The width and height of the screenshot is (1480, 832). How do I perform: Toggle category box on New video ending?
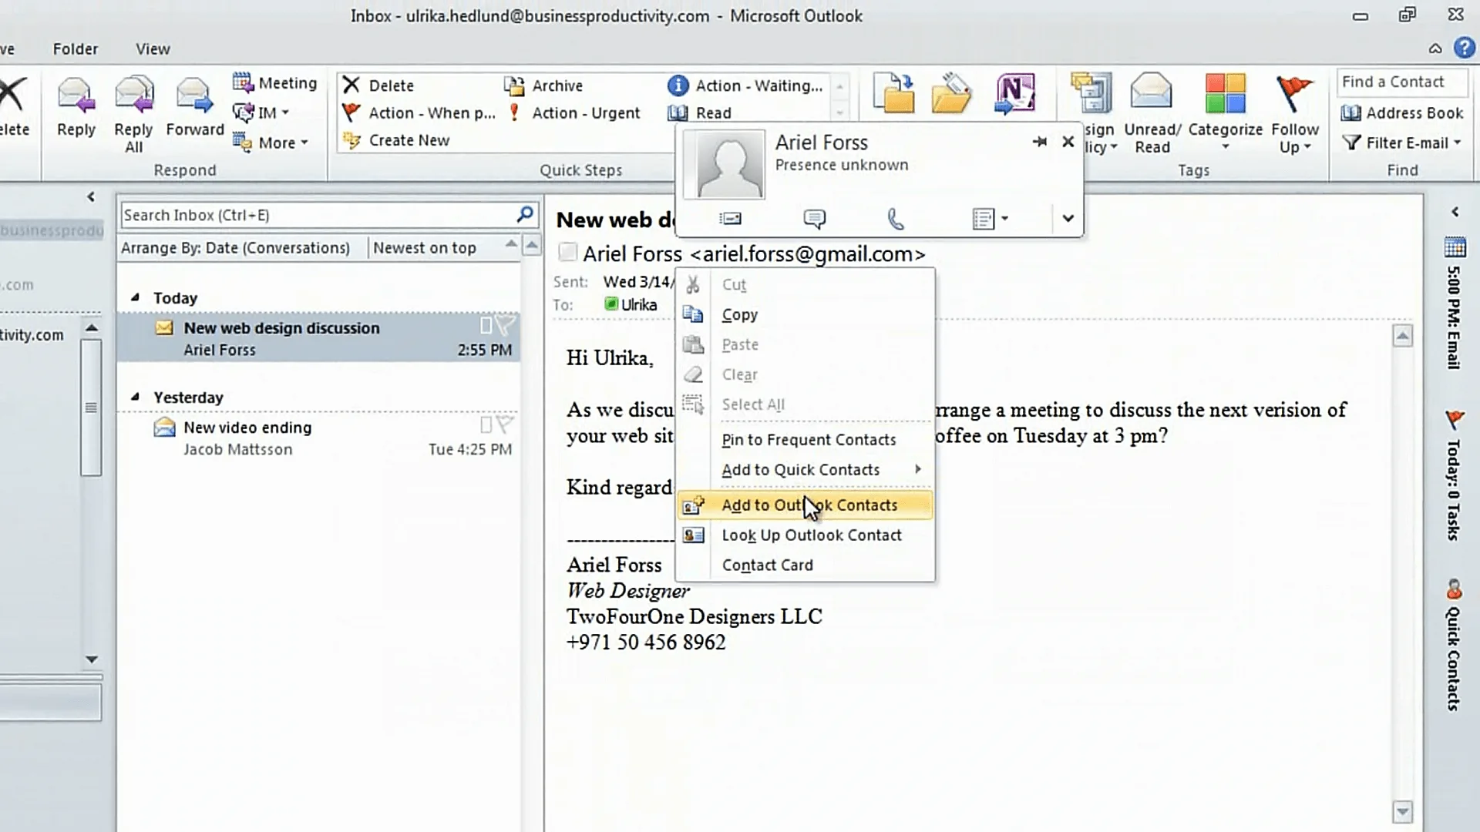pyautogui.click(x=486, y=424)
